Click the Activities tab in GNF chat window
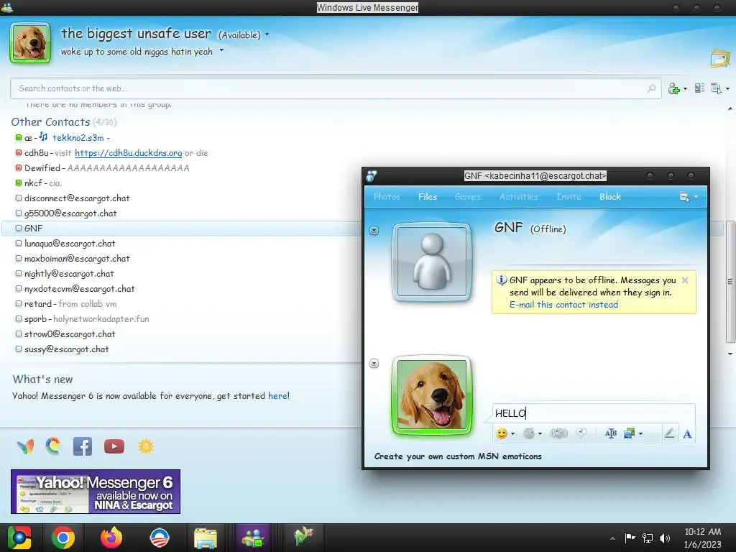The width and height of the screenshot is (736, 552). click(x=519, y=197)
